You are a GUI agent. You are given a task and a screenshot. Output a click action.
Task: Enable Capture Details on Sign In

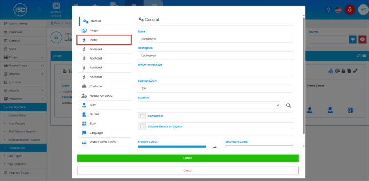142,126
